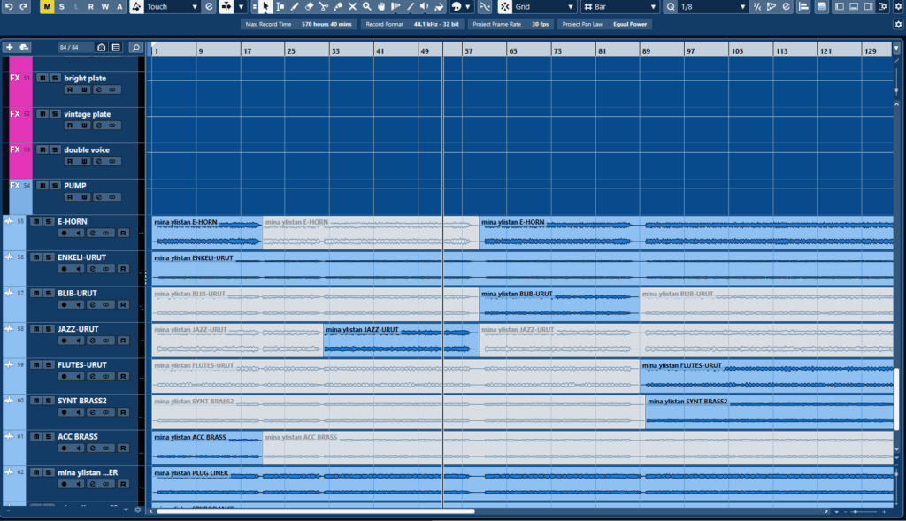
Task: Select the Zoom magnifier tool
Action: (366, 7)
